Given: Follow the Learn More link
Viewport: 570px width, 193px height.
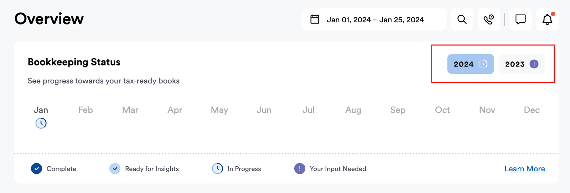Looking at the screenshot, I should (x=525, y=169).
